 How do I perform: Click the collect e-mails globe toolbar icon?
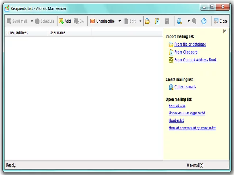(180, 21)
